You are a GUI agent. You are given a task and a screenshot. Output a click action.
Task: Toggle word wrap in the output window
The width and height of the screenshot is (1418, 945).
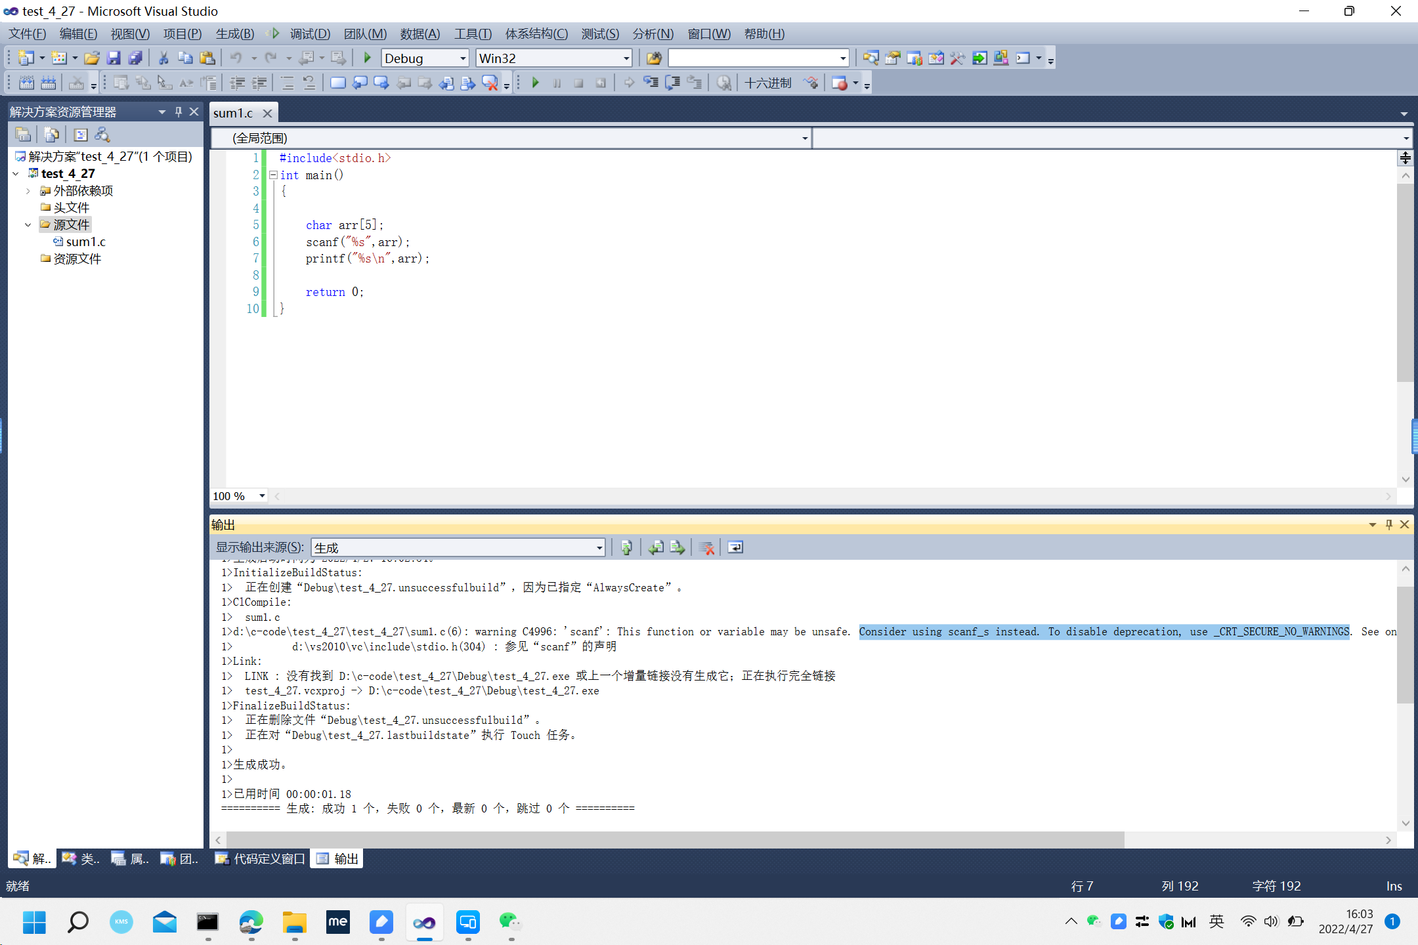click(x=735, y=547)
